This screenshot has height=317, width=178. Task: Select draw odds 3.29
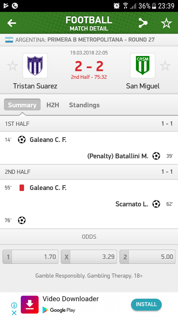(89, 257)
